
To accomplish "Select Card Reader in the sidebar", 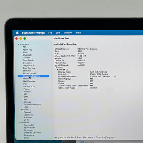I will [29, 60].
